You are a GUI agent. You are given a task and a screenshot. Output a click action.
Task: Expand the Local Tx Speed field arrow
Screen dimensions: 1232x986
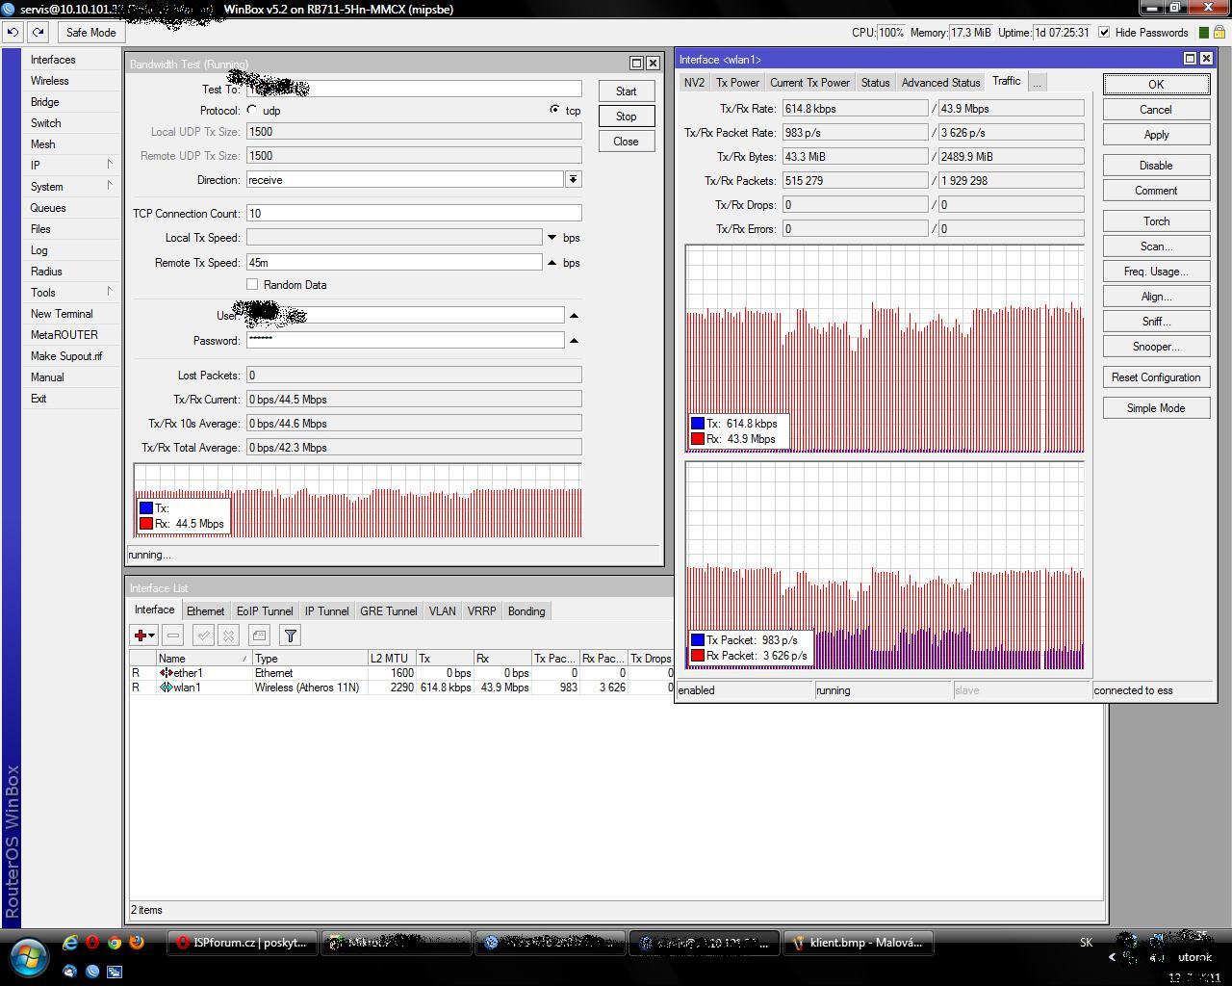[552, 237]
